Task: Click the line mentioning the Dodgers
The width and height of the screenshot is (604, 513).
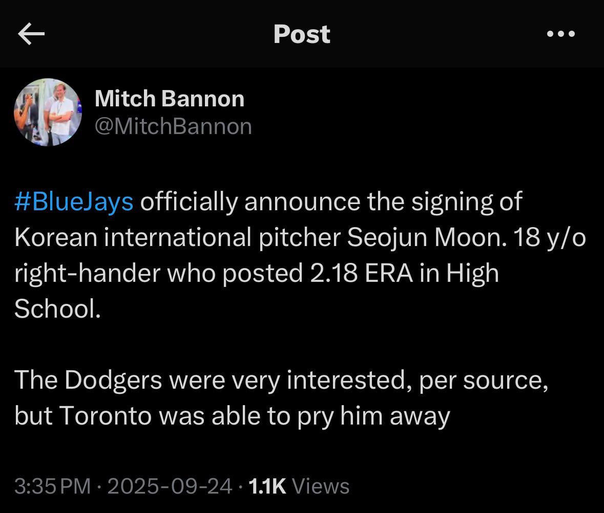Action: 281,380
